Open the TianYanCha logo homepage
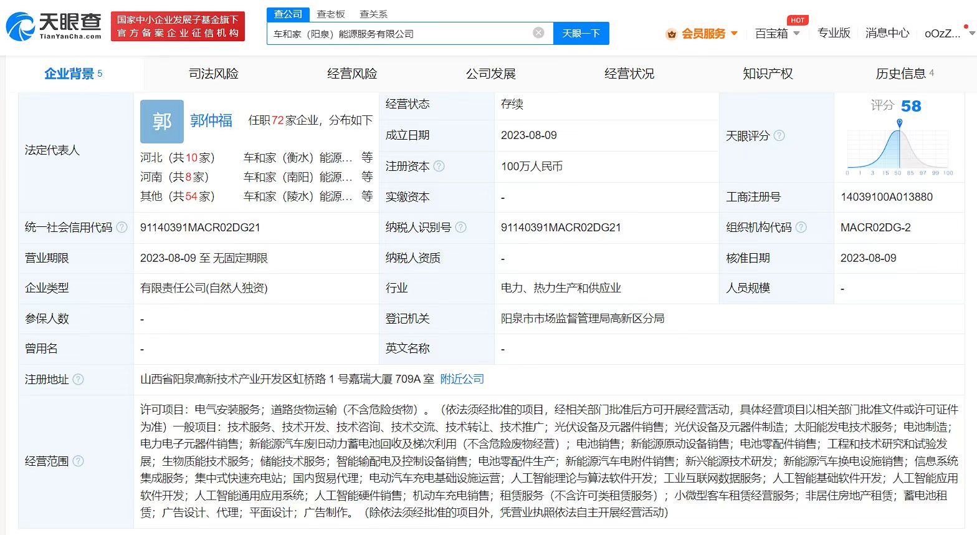Image resolution: width=977 pixels, height=535 pixels. pyautogui.click(x=54, y=26)
